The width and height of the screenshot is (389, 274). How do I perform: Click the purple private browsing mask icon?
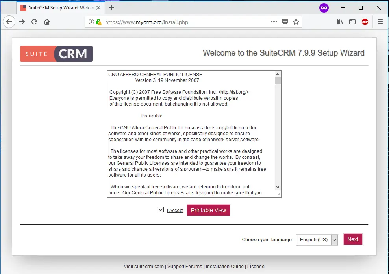point(324,8)
